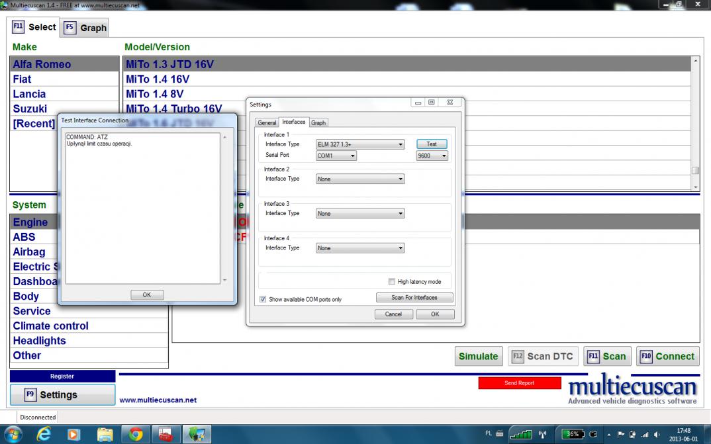Open the 9600 baud rate dropdown
Image resolution: width=711 pixels, height=444 pixels.
click(432, 155)
